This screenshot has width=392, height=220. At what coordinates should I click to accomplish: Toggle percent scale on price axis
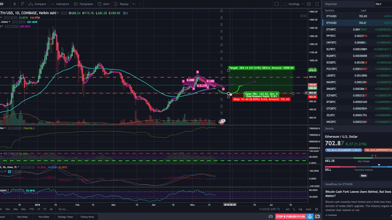click(x=294, y=209)
